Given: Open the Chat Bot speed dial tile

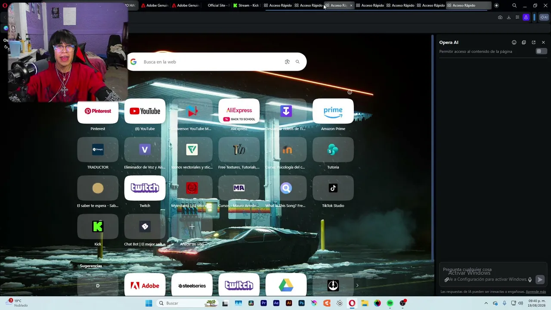Looking at the screenshot, I should [x=145, y=227].
